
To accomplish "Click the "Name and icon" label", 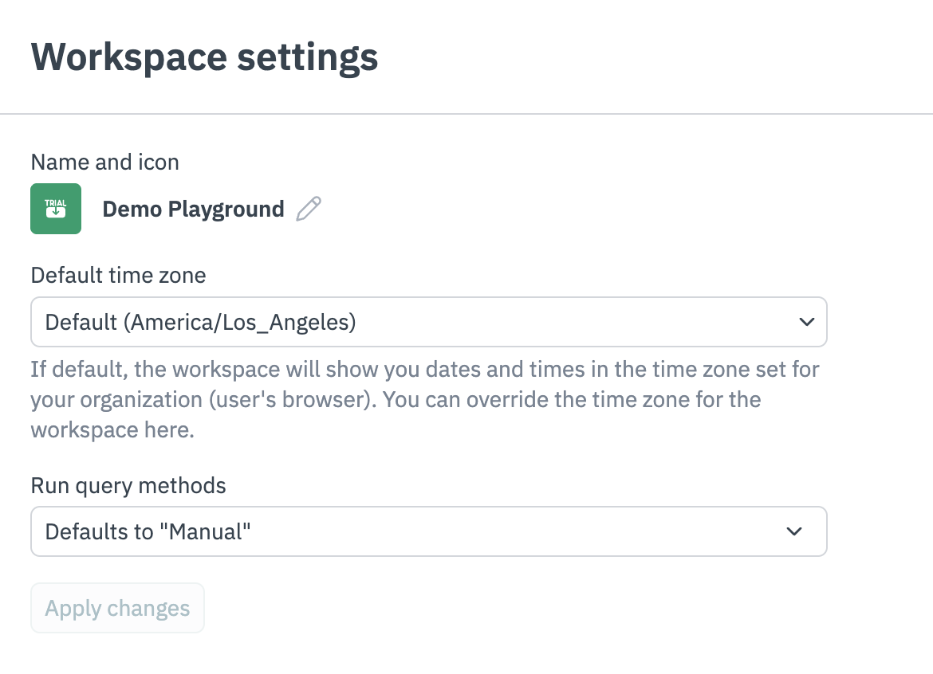I will click(104, 163).
